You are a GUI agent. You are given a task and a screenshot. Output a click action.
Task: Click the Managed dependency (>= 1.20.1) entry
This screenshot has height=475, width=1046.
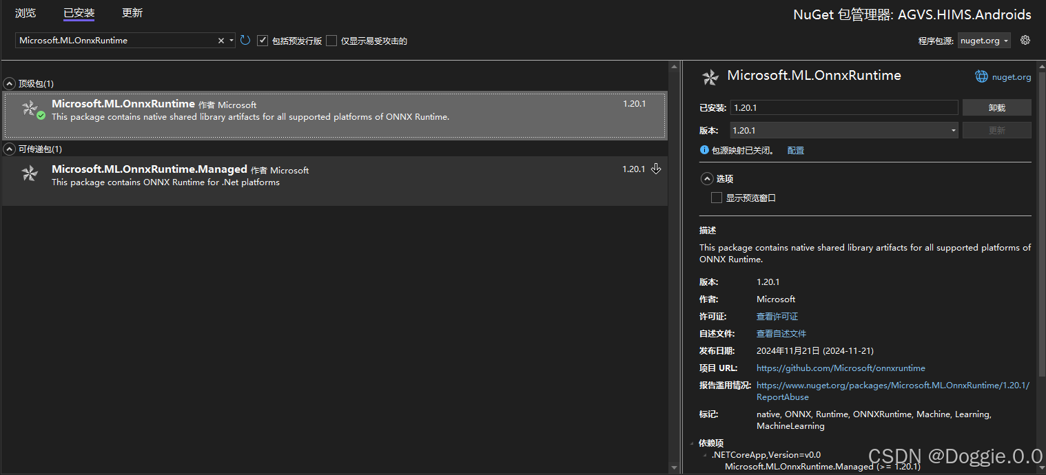822,467
